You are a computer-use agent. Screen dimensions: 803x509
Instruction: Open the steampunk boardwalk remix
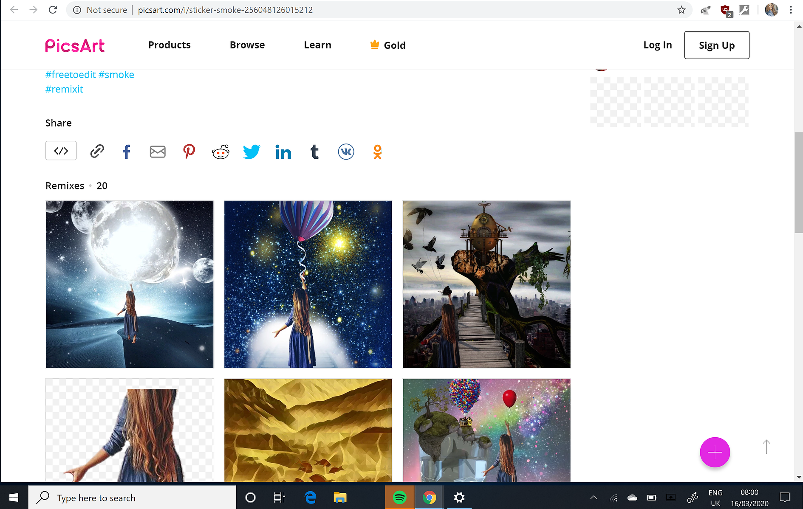486,284
